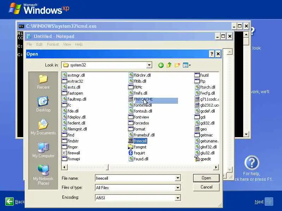Expand the Files of type dropdown
The height and width of the screenshot is (211, 282).
click(x=178, y=188)
